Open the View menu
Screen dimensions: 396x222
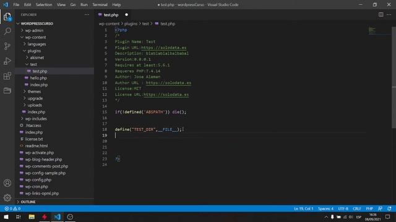pyautogui.click(x=61, y=4)
